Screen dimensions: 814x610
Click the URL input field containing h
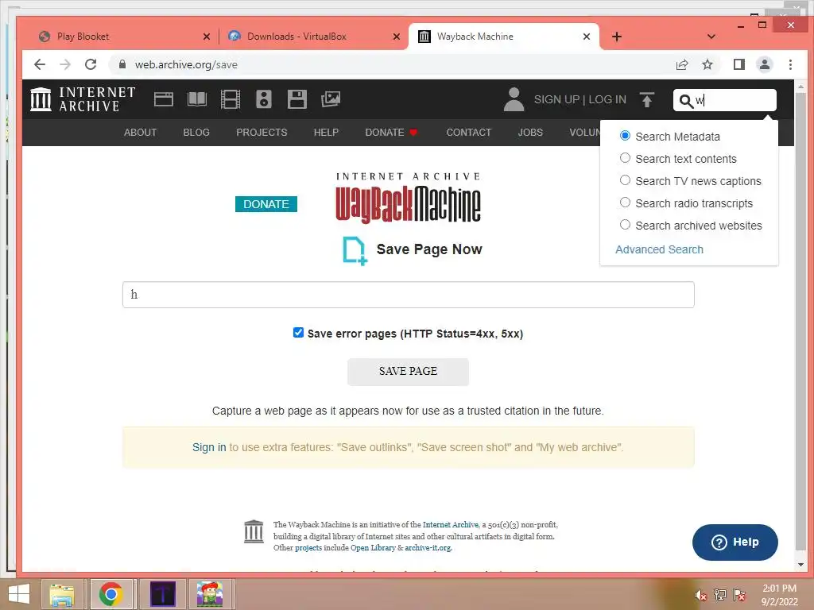[408, 295]
